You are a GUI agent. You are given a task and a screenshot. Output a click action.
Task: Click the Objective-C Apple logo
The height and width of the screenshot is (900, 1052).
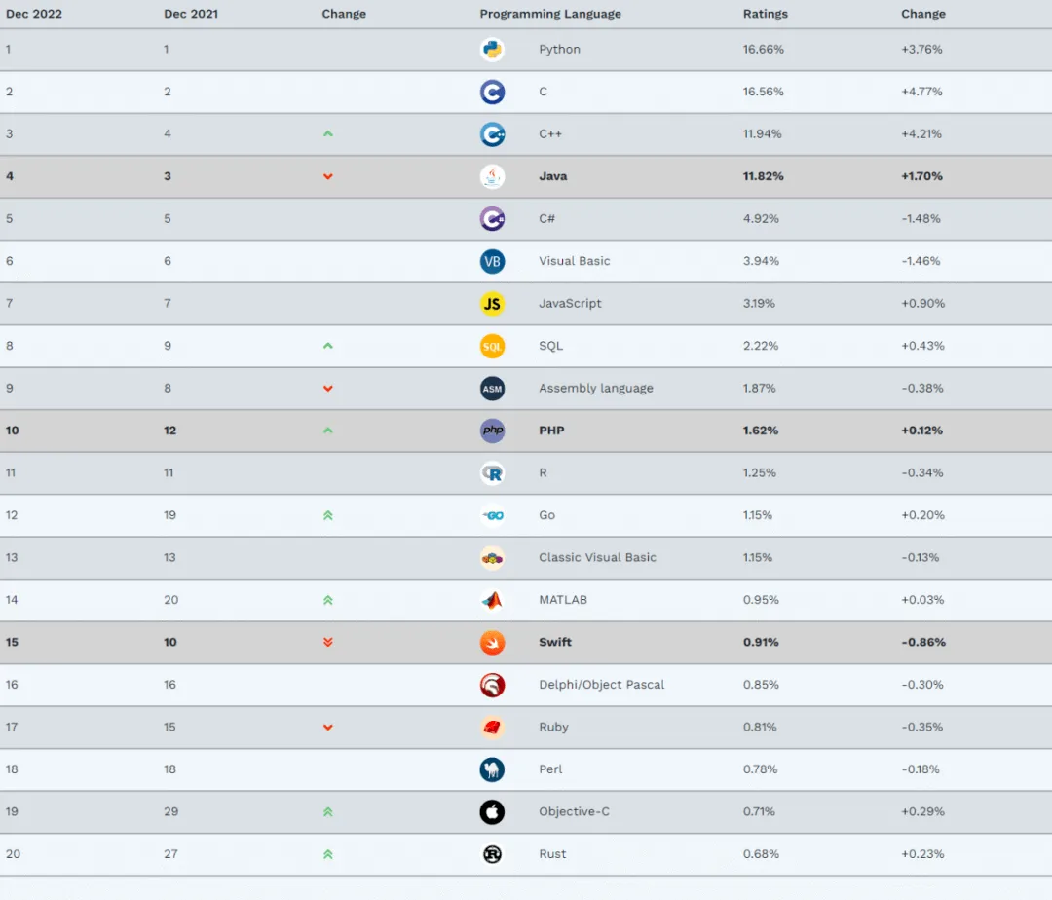tap(492, 811)
